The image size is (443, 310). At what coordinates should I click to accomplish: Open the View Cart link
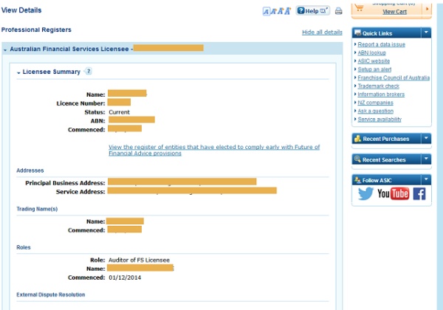pos(394,12)
